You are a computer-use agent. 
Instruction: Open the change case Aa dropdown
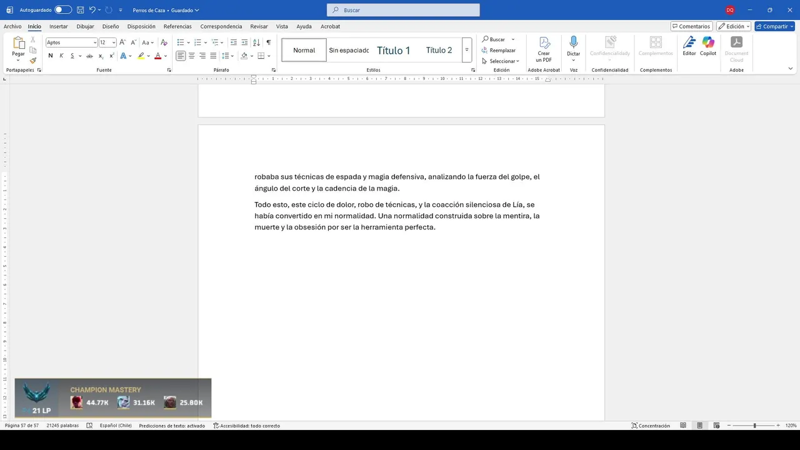click(147, 42)
